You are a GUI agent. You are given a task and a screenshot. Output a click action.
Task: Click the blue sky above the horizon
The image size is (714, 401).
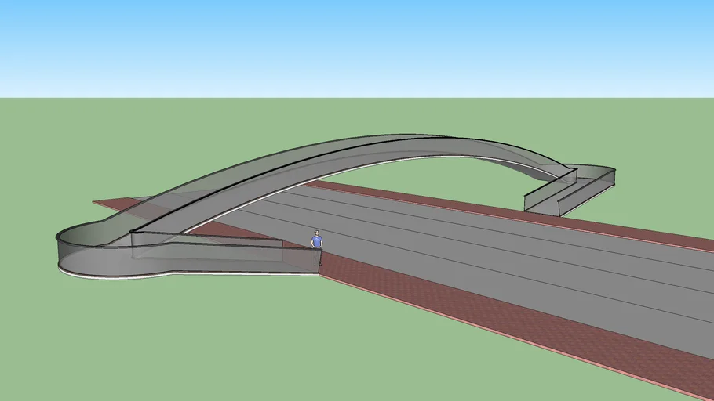(x=353, y=47)
